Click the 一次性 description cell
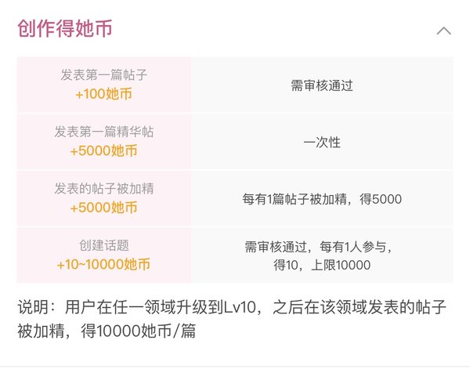This screenshot has width=470, height=369. coord(322,143)
